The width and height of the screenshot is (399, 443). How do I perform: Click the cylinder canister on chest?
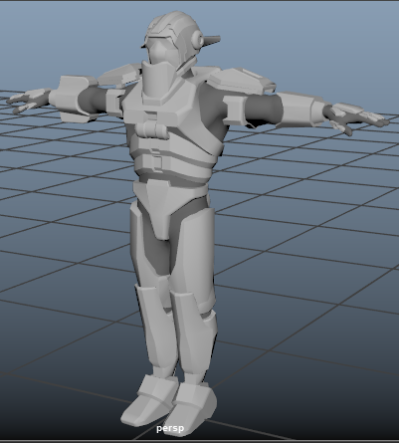(x=152, y=129)
